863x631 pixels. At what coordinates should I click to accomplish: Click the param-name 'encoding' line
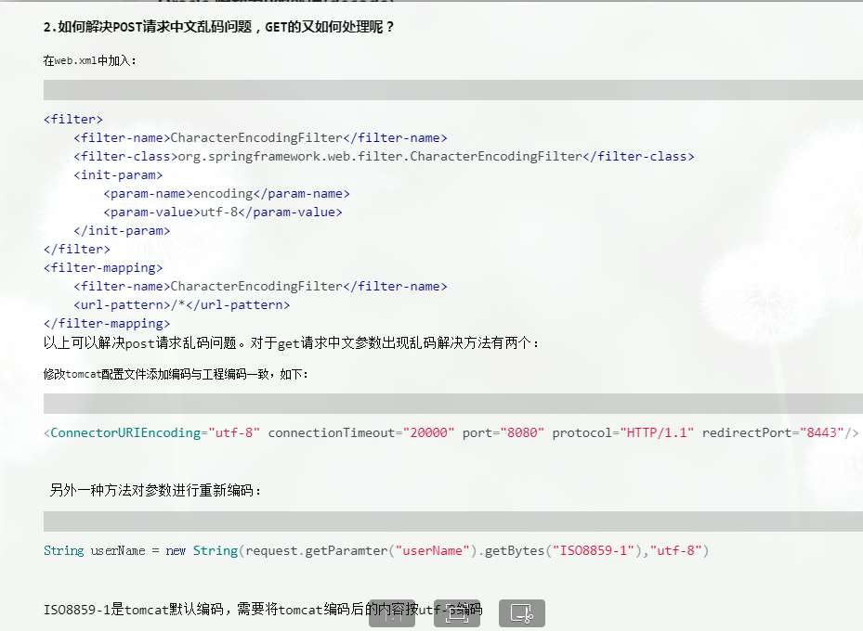coord(227,194)
